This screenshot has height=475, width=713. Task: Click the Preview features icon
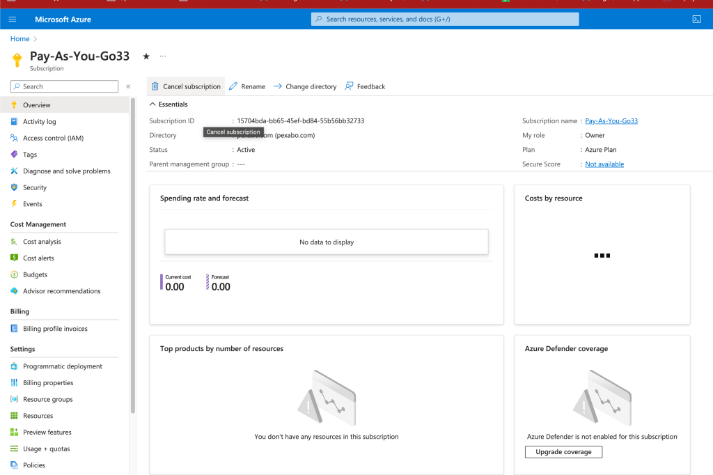(x=14, y=433)
